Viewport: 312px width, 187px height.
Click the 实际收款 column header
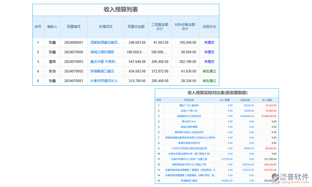click(x=245, y=100)
